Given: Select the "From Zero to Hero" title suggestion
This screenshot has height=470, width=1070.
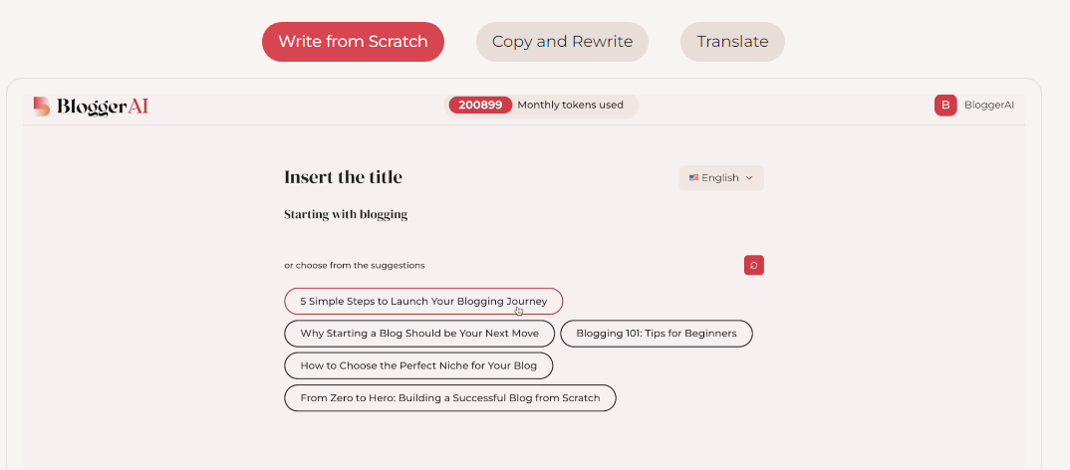Looking at the screenshot, I should tap(450, 398).
